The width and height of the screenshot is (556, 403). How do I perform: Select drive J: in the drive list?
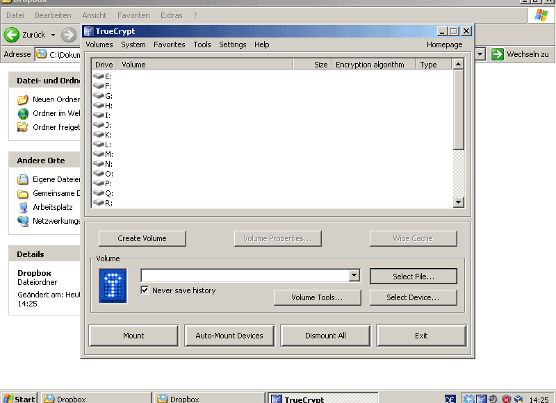pyautogui.click(x=102, y=125)
